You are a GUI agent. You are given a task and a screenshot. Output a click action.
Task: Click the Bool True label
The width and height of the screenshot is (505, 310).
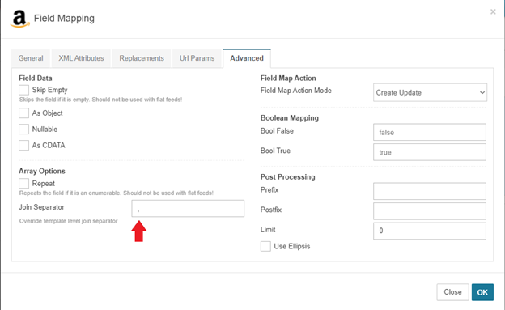tap(275, 151)
